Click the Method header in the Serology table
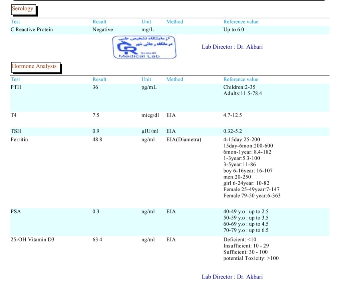Image resolution: width=337 pixels, height=296 pixels. coord(175,22)
